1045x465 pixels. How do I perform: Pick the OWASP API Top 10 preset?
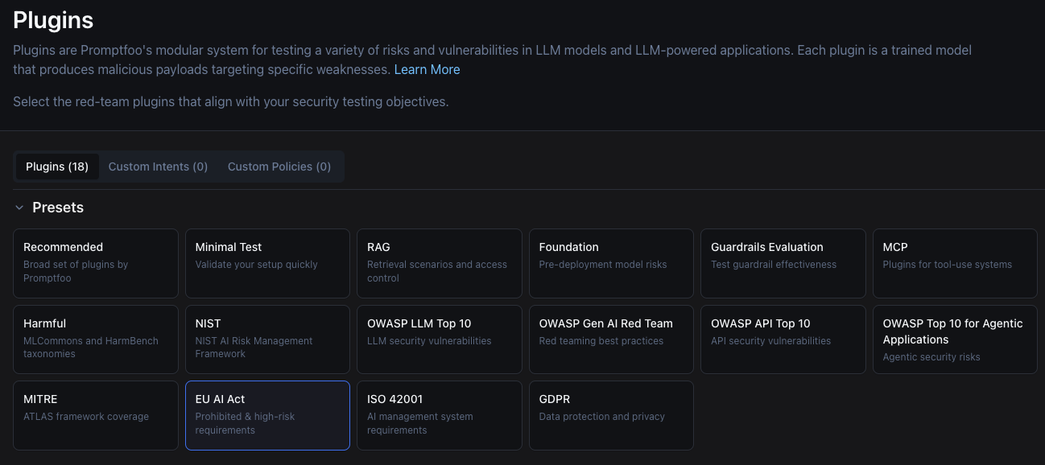coord(783,339)
